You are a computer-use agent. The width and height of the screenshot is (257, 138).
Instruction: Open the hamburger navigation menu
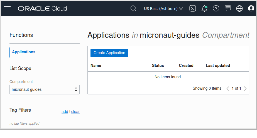click(7, 8)
